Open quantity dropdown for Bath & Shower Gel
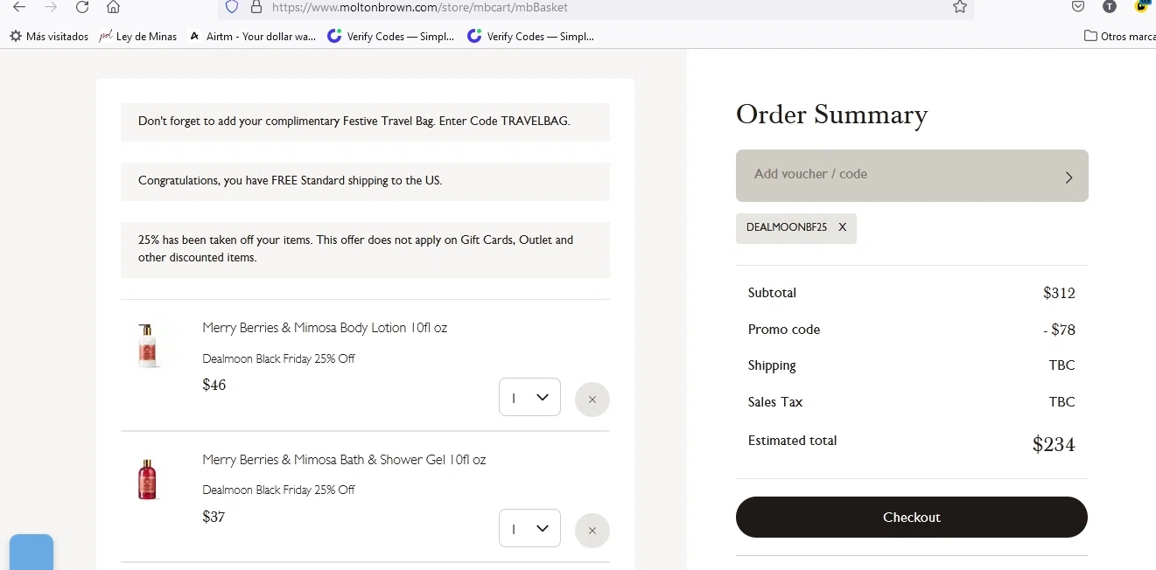 click(529, 529)
